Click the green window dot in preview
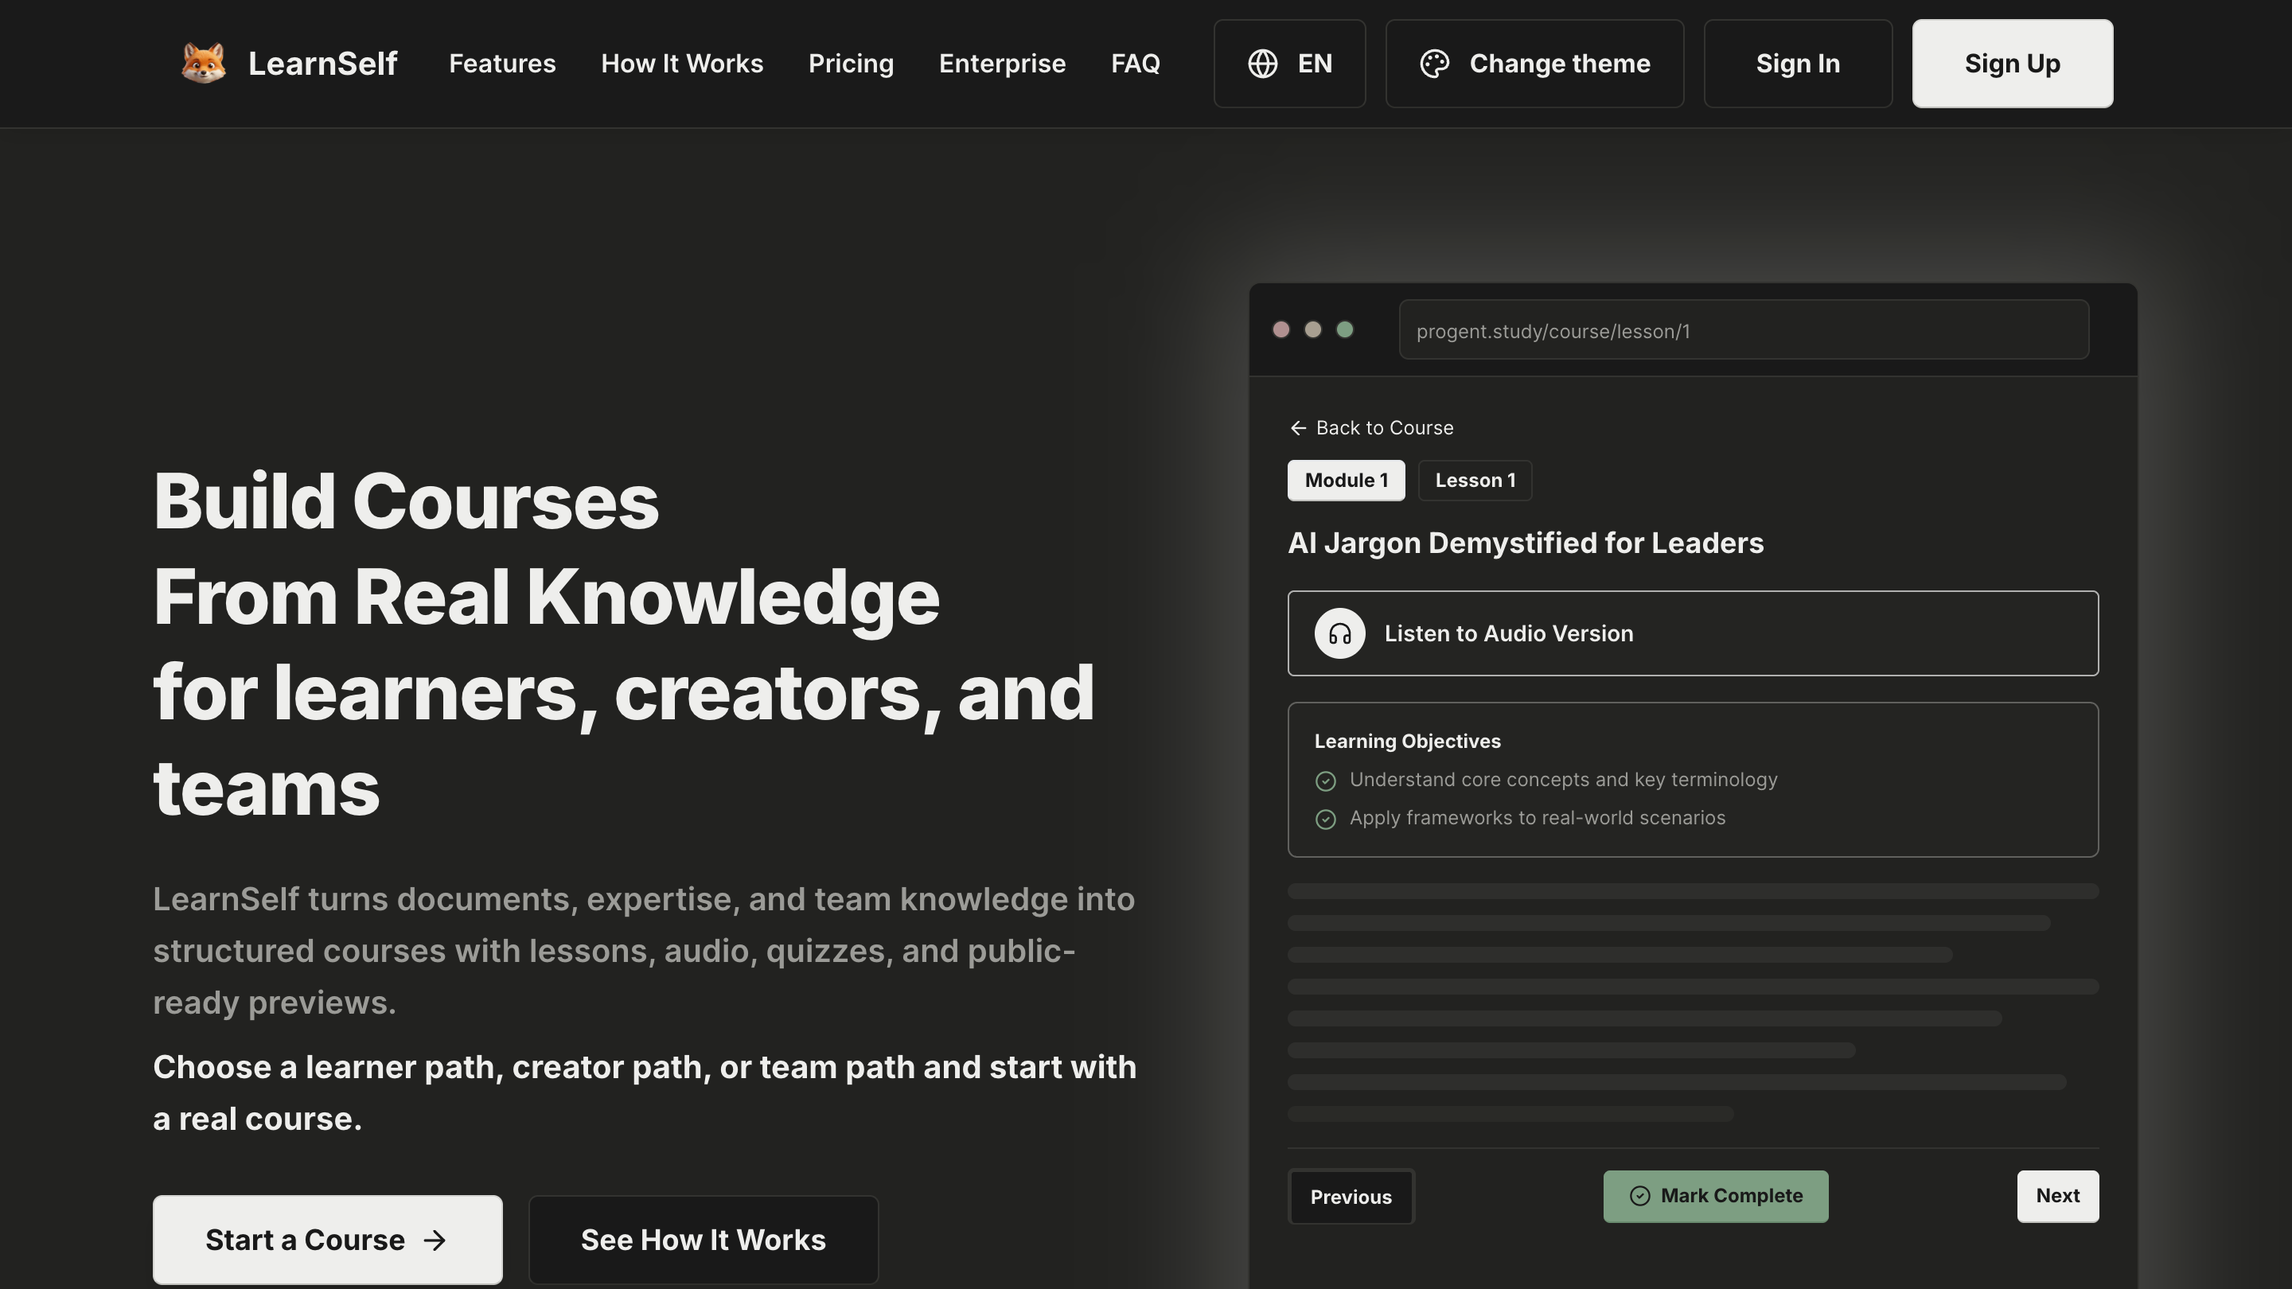This screenshot has height=1289, width=2292. [x=1345, y=330]
